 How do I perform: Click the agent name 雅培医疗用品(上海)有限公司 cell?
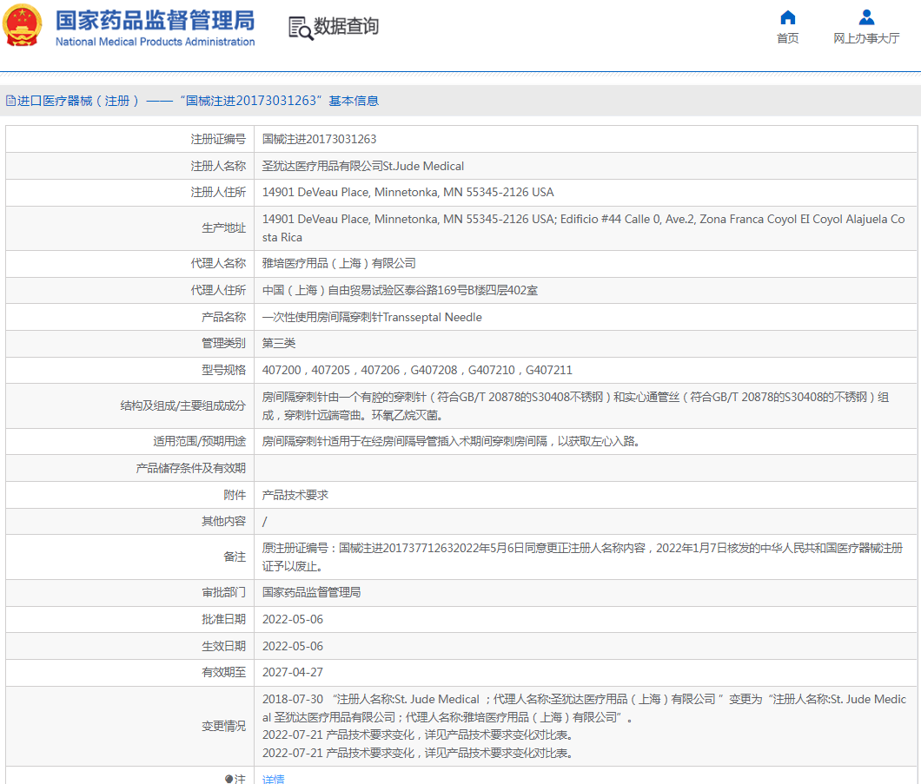click(339, 263)
